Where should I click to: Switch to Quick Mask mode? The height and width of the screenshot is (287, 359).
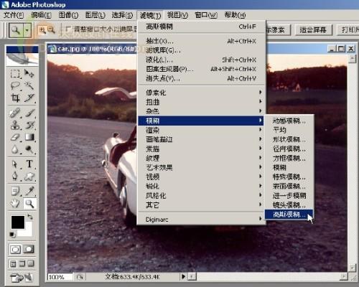(29, 249)
